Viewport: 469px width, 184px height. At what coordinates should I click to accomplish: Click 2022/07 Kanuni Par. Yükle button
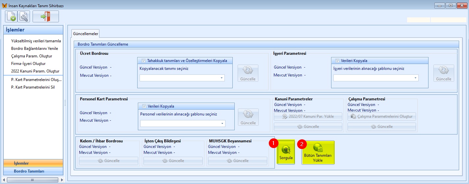tap(308, 116)
